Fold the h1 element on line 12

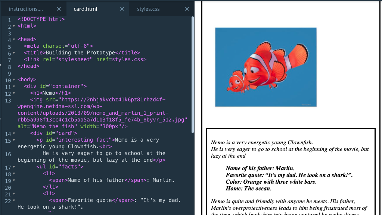click(x=14, y=93)
